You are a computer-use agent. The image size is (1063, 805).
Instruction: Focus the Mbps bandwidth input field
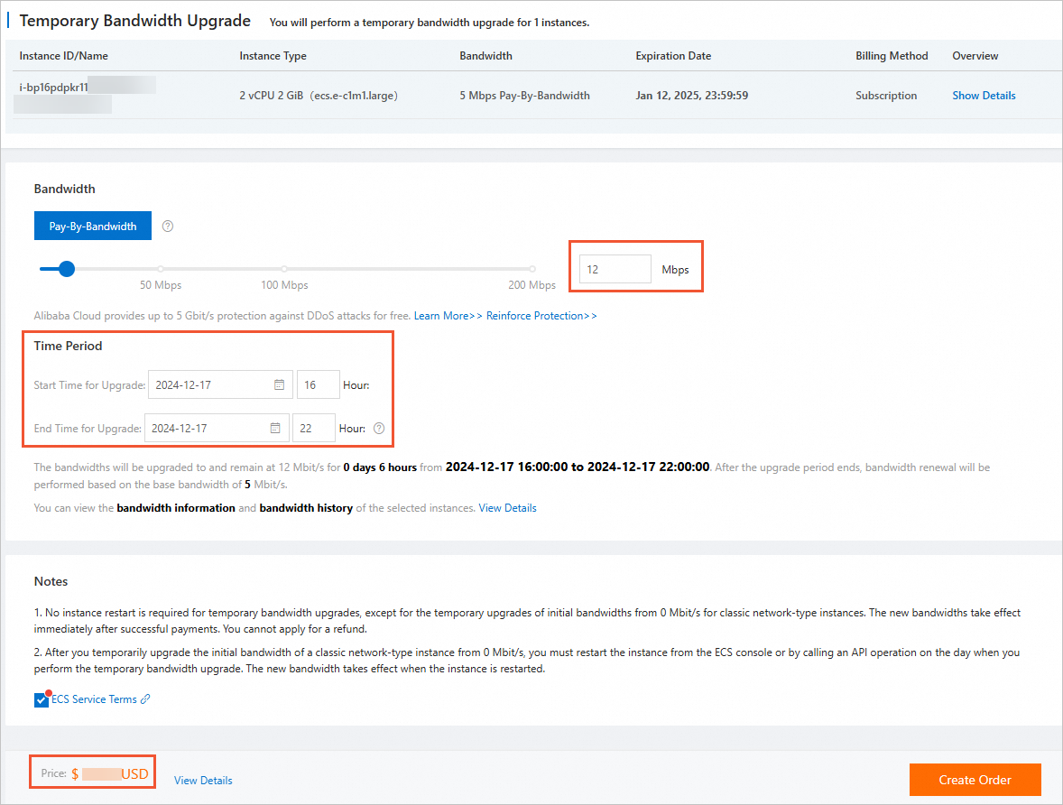pos(615,269)
